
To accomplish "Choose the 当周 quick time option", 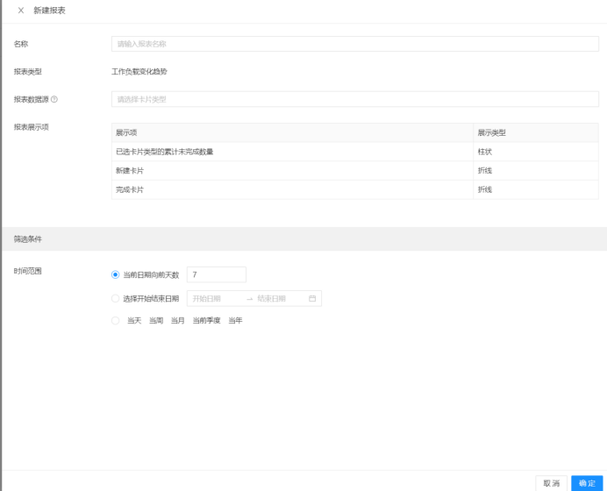I will click(x=156, y=321).
